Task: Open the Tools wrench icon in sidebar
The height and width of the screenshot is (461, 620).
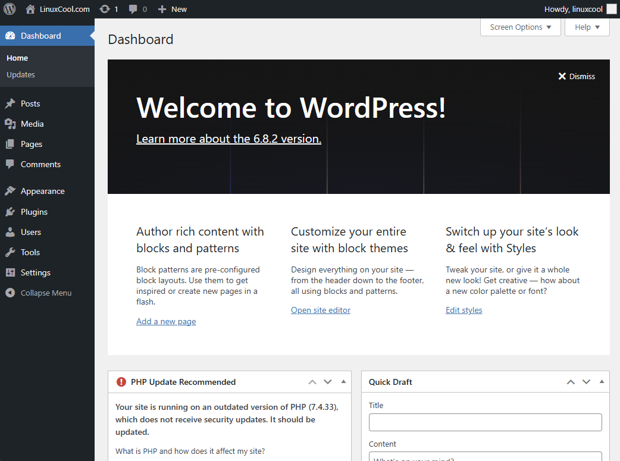Action: (x=10, y=252)
